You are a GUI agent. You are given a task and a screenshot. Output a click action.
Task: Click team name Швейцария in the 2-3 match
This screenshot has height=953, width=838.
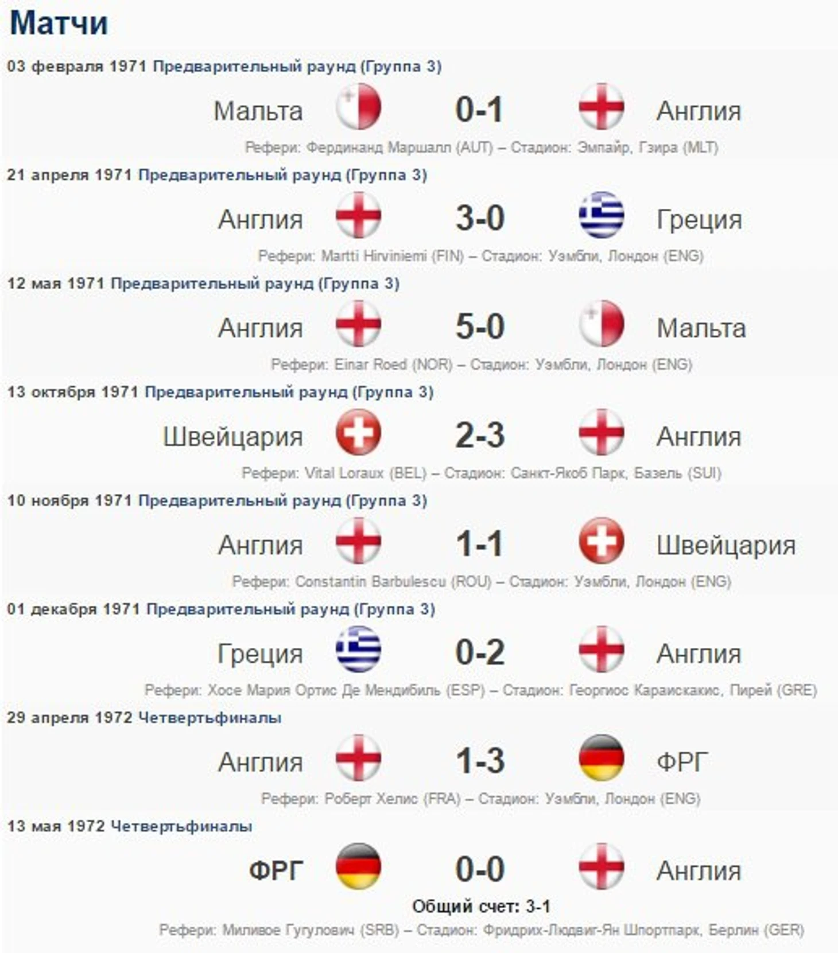[x=232, y=437]
